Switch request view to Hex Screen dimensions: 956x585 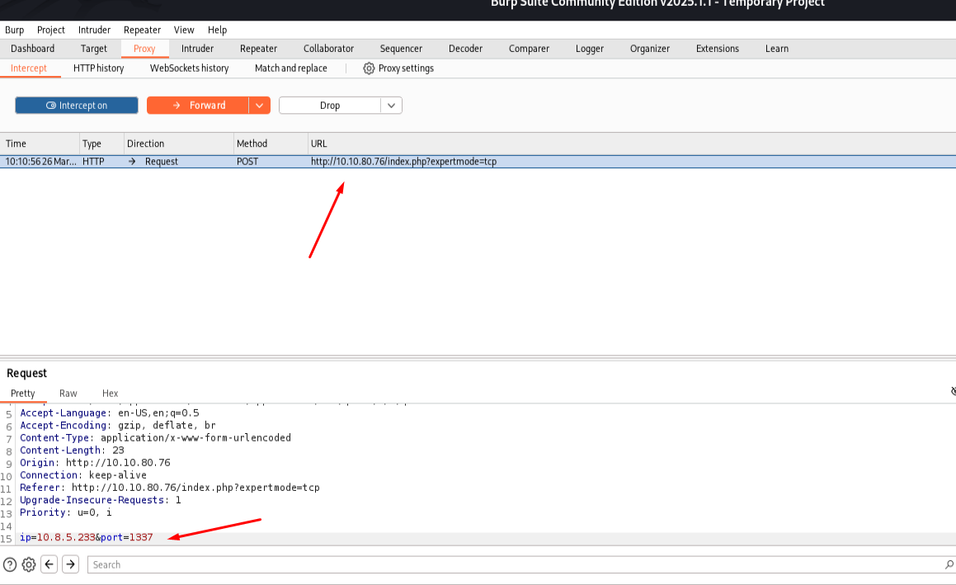click(111, 394)
